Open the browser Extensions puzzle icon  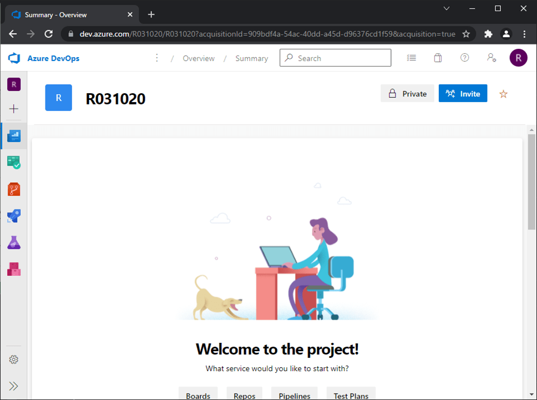488,34
